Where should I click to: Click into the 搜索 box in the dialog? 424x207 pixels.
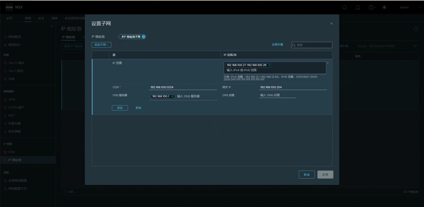[312, 45]
